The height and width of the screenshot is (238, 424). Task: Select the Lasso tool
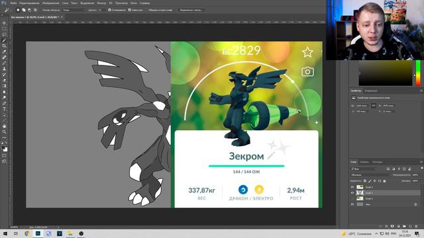(x=4, y=34)
